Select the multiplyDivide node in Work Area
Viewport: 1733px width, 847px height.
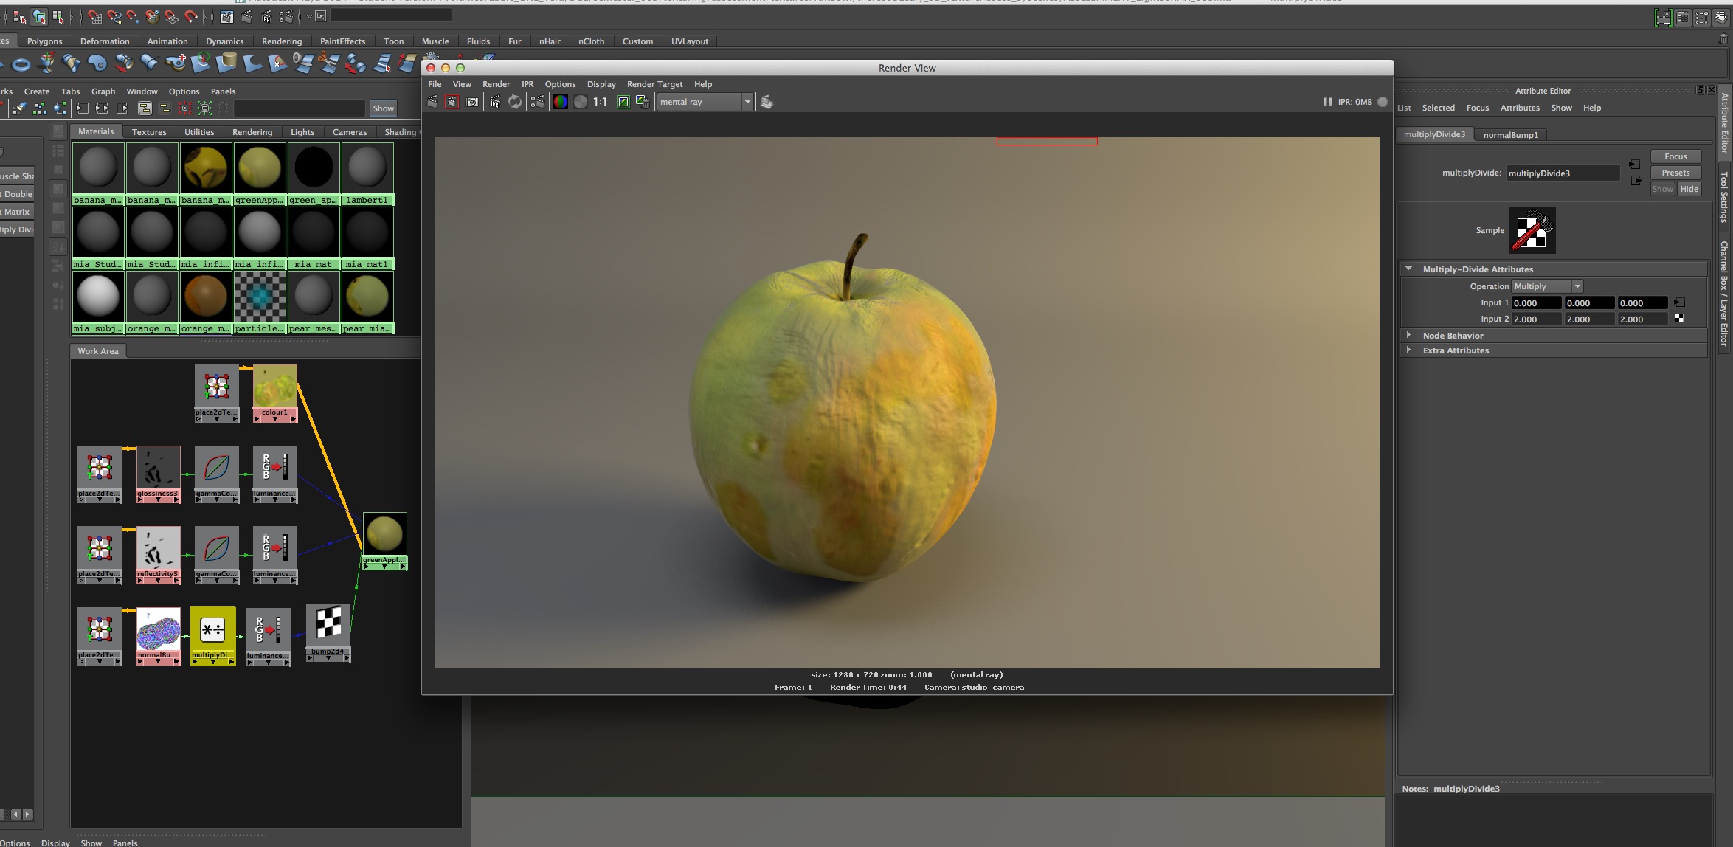click(212, 630)
